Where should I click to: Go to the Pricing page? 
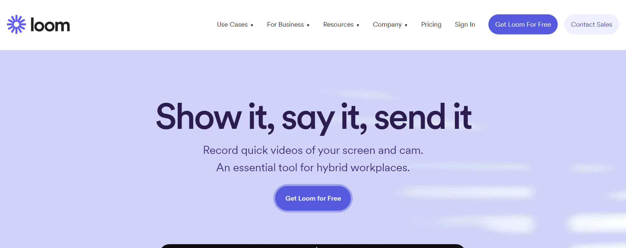coord(431,24)
